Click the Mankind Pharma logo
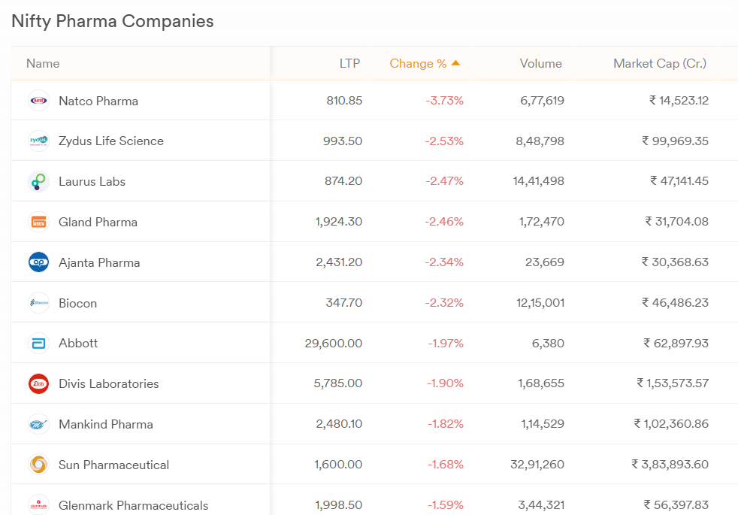Viewport: 738px width, 515px height. 38,423
